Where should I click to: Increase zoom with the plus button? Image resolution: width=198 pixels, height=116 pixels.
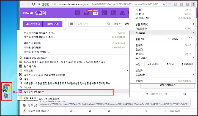182,39
